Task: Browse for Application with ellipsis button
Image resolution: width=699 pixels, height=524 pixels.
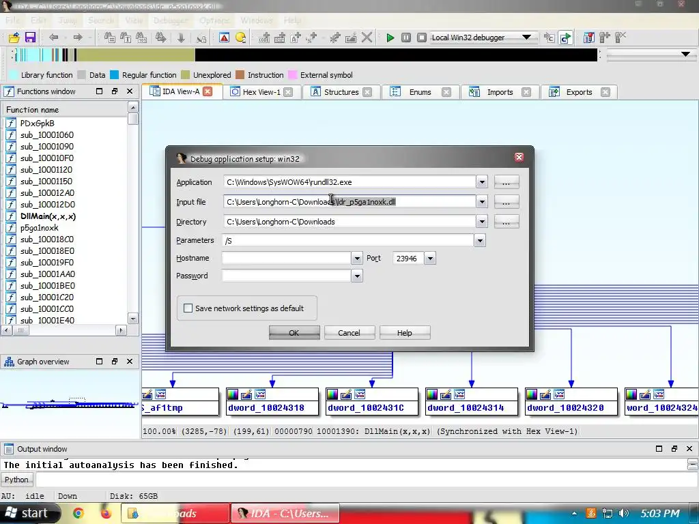Action: click(x=506, y=181)
